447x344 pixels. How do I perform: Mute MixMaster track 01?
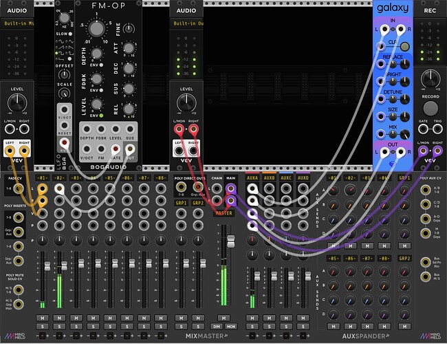[x=42, y=318]
